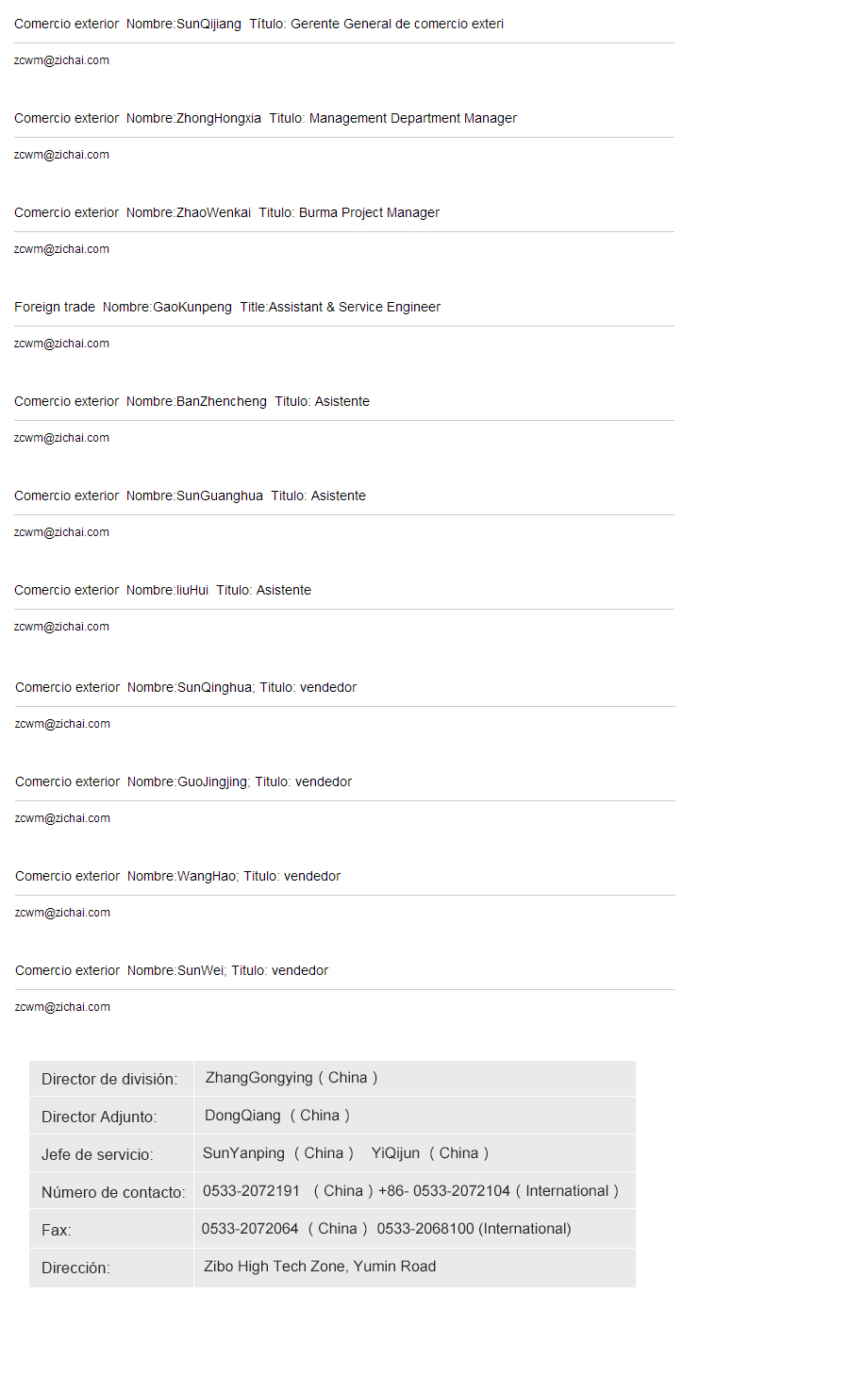Select the email below the SunQinghua vendedor entry
This screenshot has width=849, height=1378.
(x=62, y=724)
